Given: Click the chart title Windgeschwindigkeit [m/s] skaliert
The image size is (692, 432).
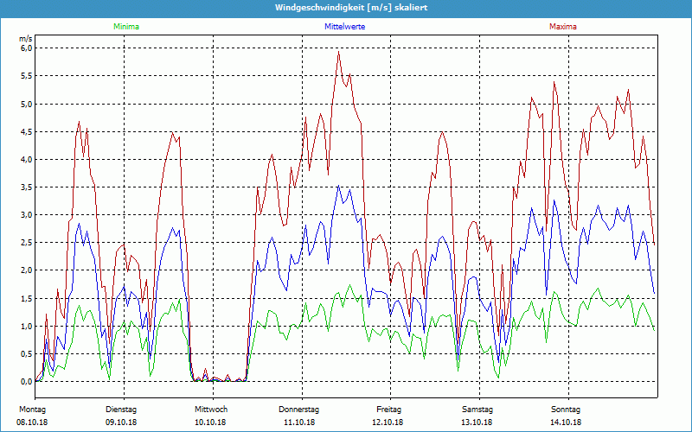Looking at the screenshot, I should tap(351, 8).
